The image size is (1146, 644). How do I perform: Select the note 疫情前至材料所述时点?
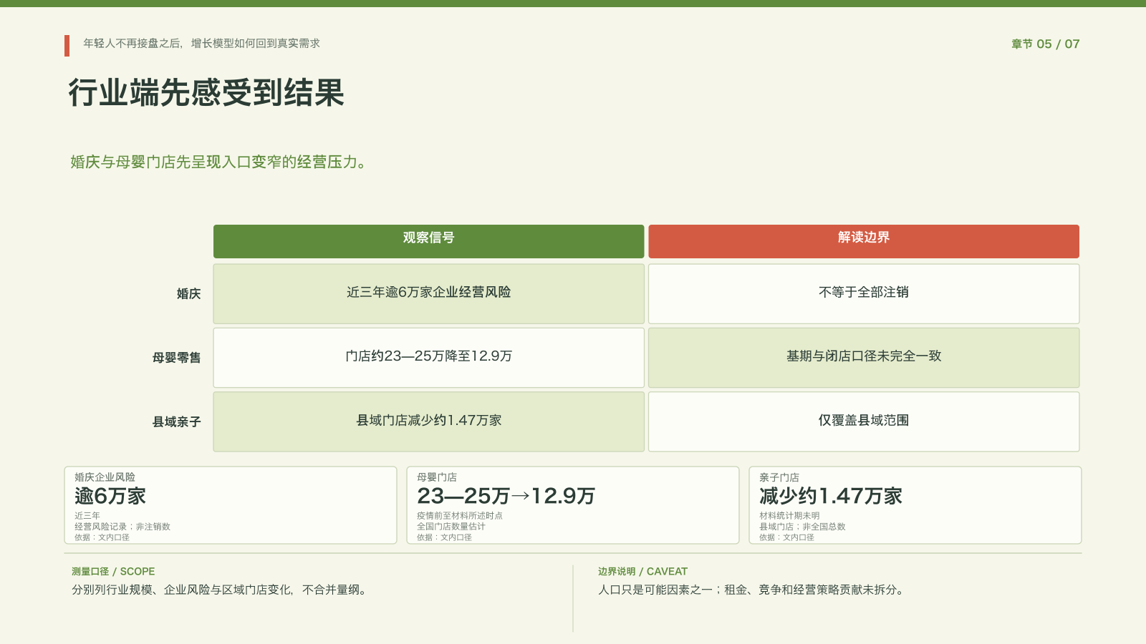[x=460, y=516]
